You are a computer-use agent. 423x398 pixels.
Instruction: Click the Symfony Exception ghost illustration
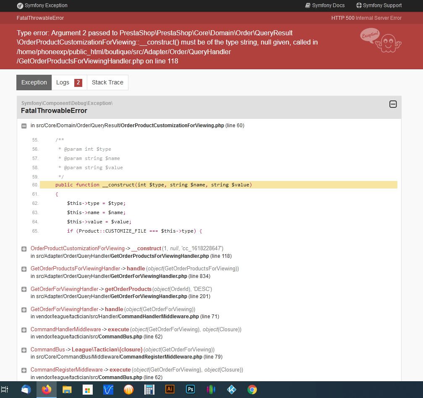pos(381,40)
